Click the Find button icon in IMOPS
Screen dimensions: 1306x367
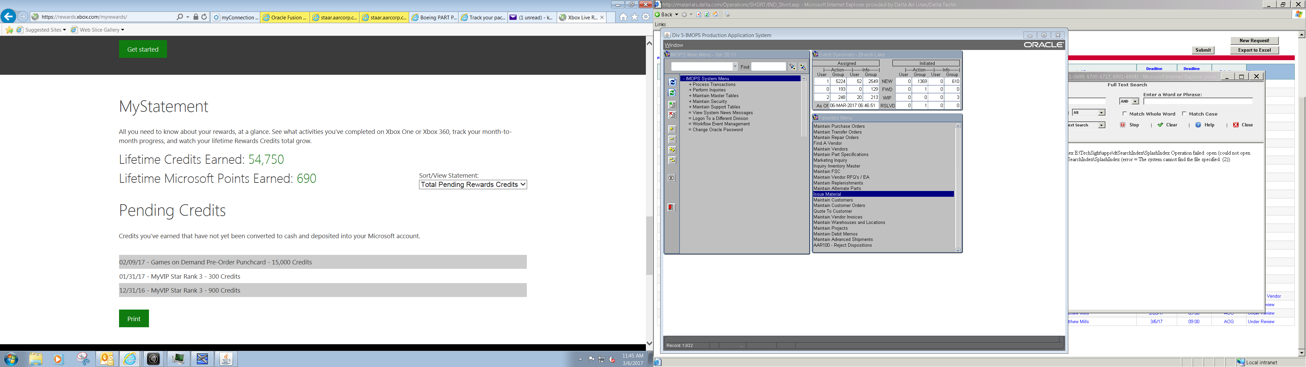(791, 67)
